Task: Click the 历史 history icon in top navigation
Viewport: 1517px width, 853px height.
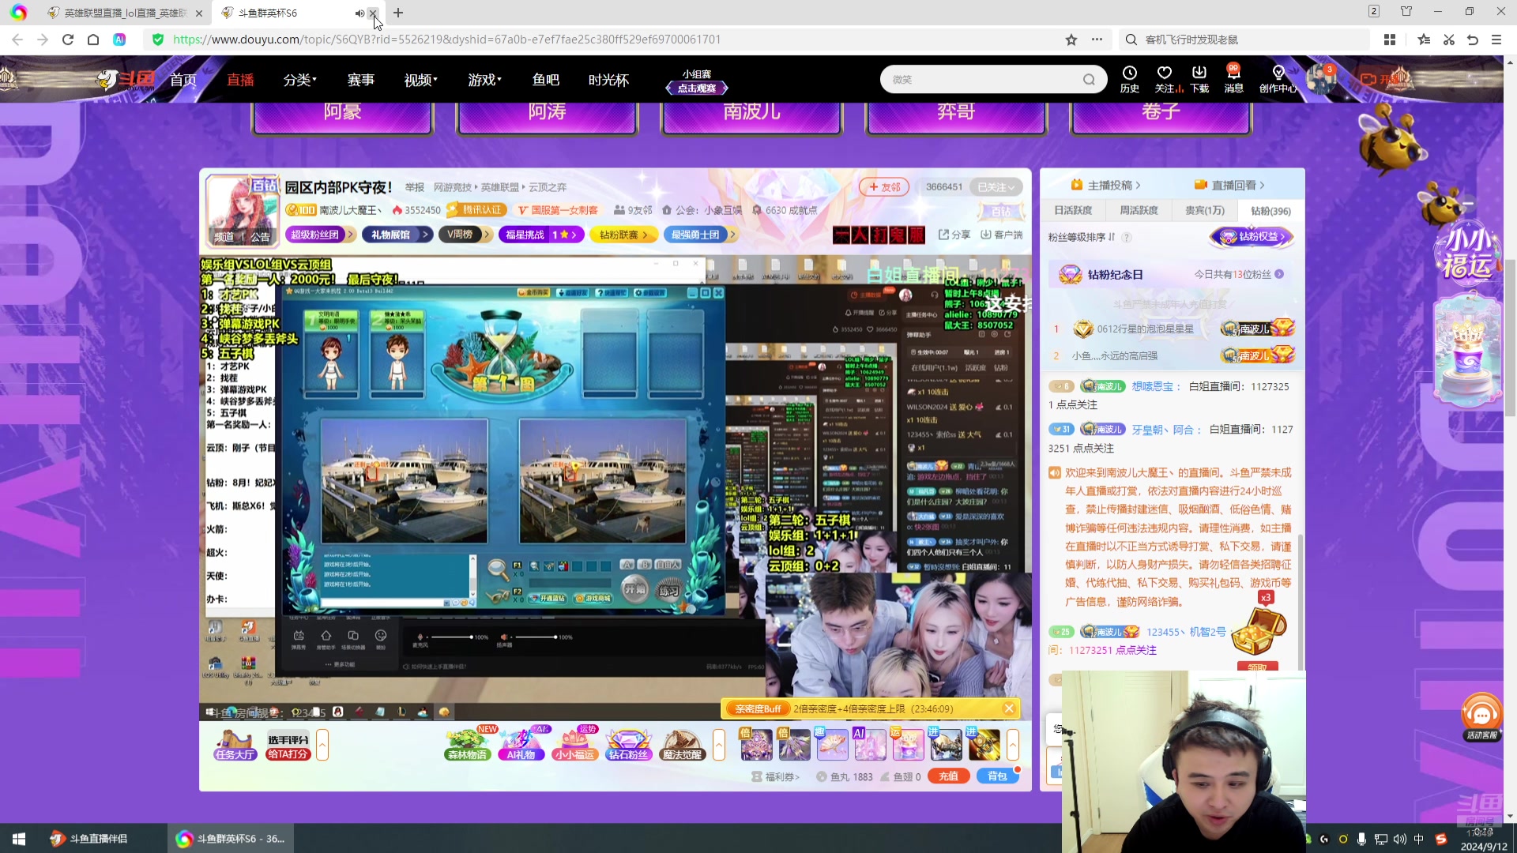Action: point(1129,78)
